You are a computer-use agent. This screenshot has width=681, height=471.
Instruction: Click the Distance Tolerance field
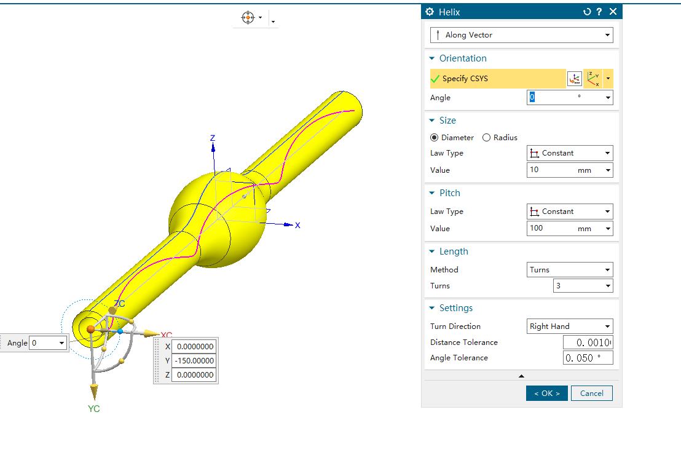[x=588, y=342]
